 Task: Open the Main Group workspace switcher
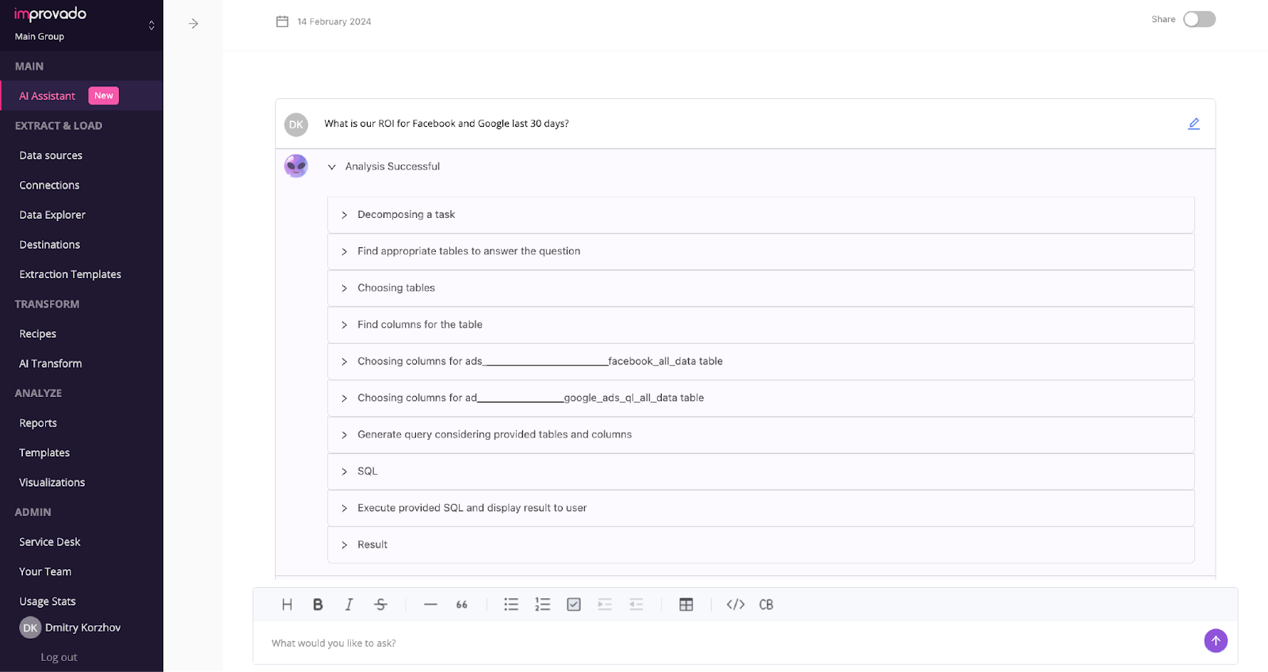[151, 25]
